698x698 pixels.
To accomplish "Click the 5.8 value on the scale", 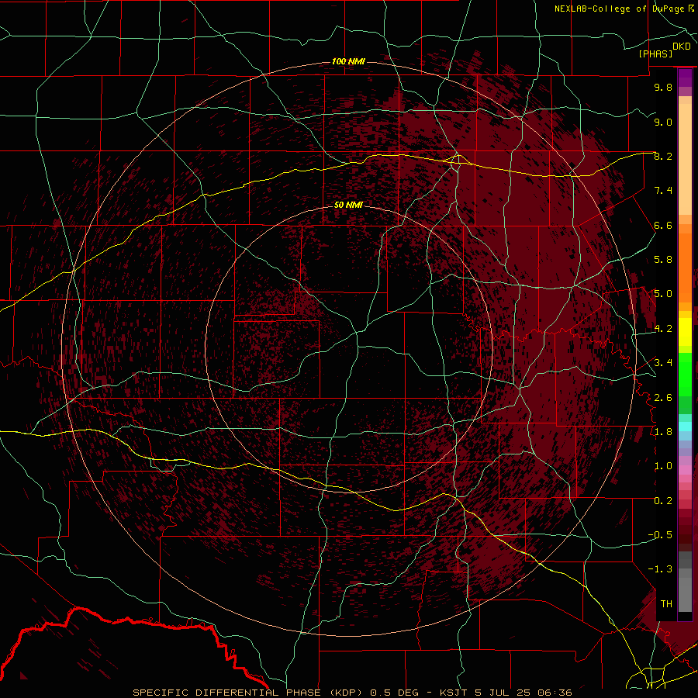I will point(663,260).
